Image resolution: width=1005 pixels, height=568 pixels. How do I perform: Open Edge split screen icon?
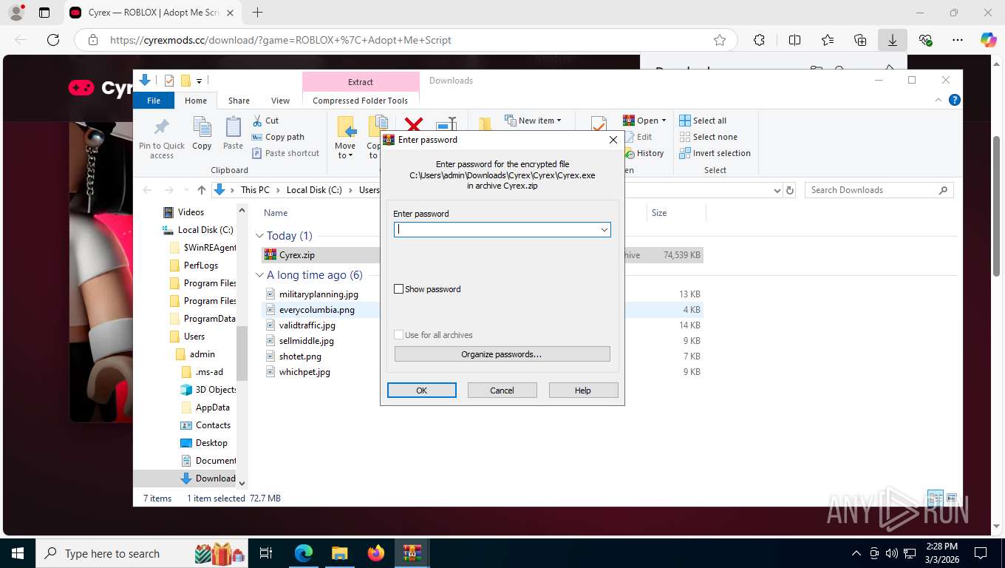(x=794, y=40)
